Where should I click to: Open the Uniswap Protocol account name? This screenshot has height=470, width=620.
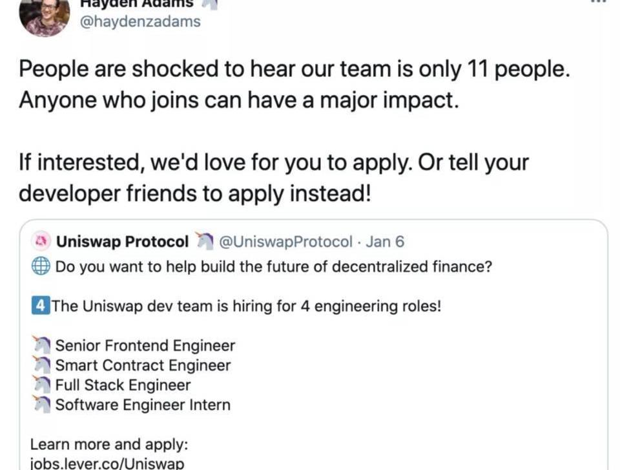122,242
